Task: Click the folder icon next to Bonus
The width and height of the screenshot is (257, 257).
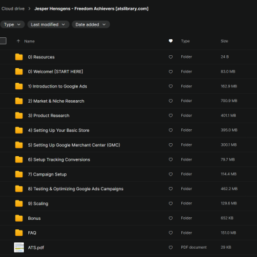Action: pos(19,218)
